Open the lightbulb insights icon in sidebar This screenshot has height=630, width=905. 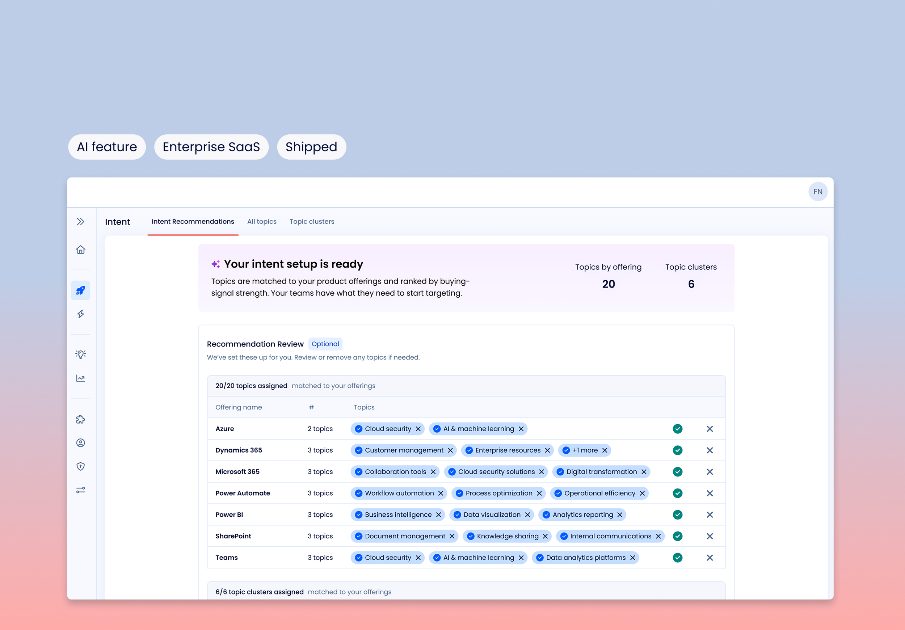80,354
